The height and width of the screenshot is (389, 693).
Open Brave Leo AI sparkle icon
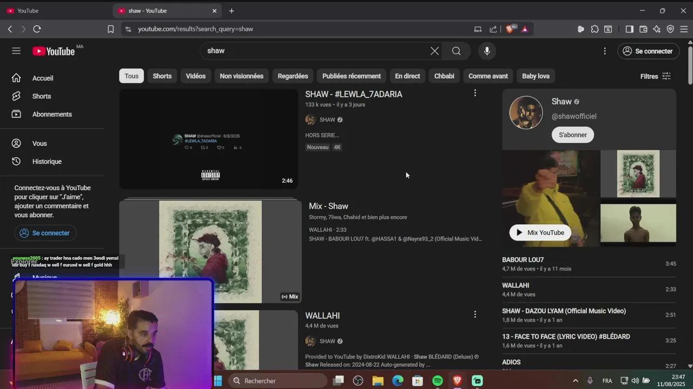click(657, 29)
